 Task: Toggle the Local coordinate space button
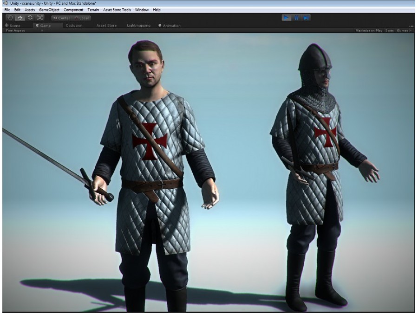click(81, 18)
